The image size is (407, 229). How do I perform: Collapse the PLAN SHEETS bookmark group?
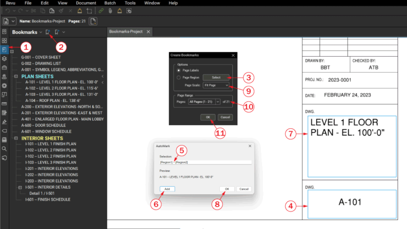[16, 76]
